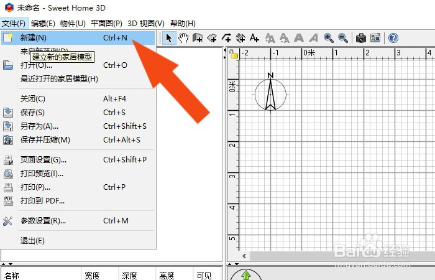435x280 pixels.
Task: Select the Create walls tool
Action: click(x=198, y=38)
